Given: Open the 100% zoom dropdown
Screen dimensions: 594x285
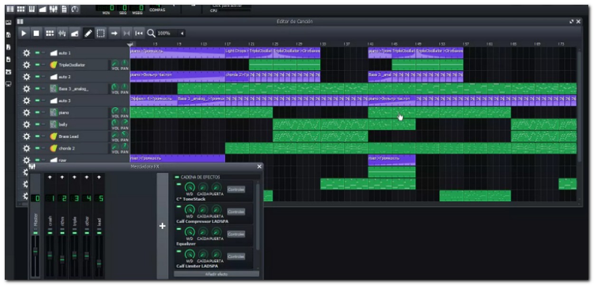Looking at the screenshot, I should (x=182, y=33).
